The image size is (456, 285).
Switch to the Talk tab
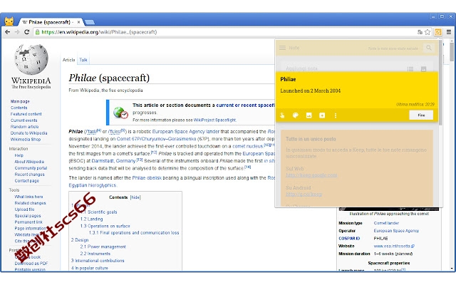click(x=83, y=60)
